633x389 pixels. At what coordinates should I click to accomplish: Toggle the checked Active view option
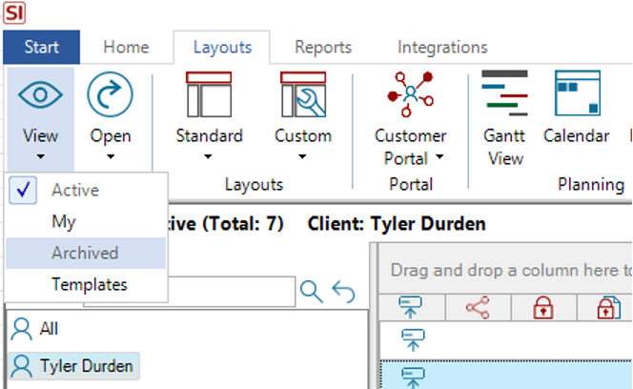74,190
